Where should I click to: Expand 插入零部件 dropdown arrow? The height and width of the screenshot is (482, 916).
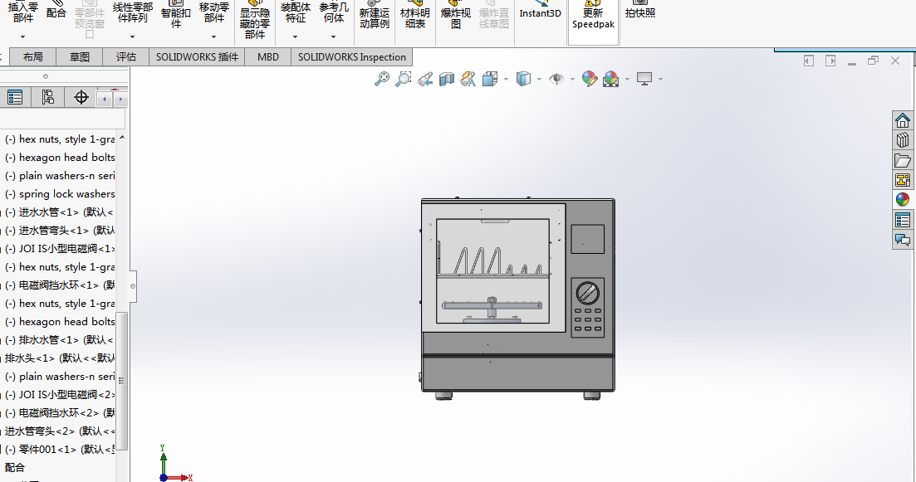pyautogui.click(x=22, y=37)
